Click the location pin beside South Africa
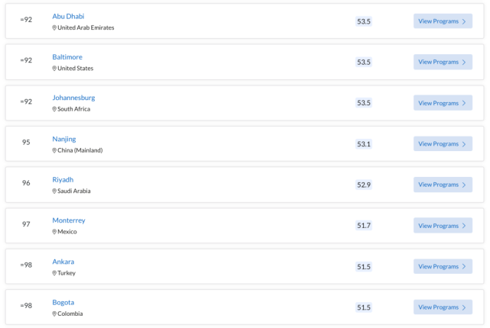Viewport: 490px width, 328px height. (x=54, y=109)
